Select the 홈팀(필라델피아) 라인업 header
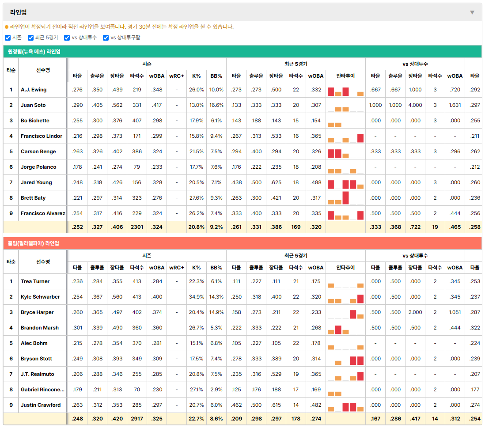 click(x=242, y=243)
